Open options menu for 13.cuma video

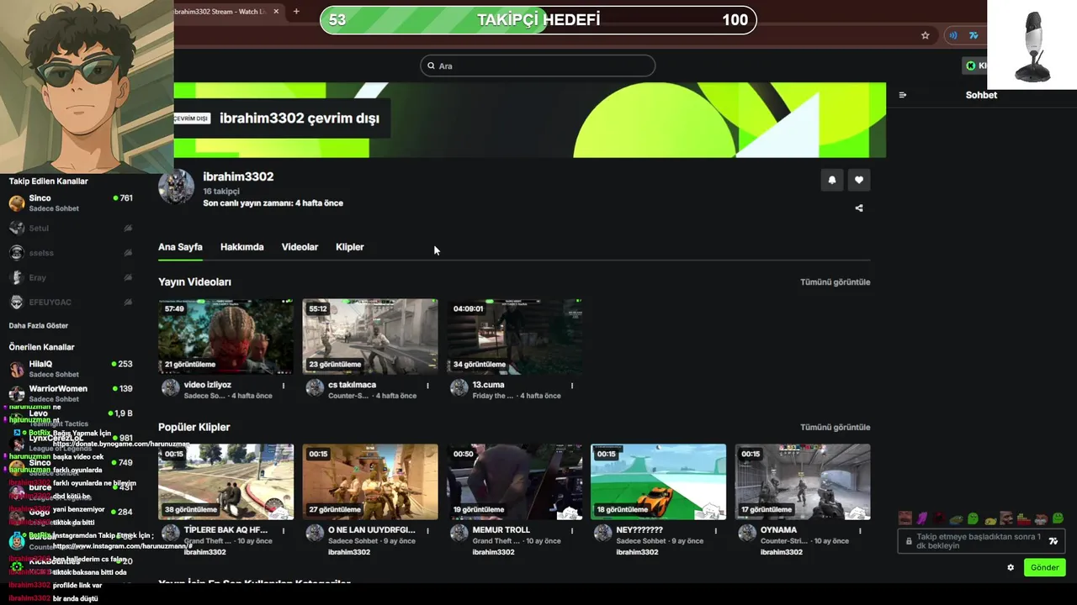[x=572, y=386]
